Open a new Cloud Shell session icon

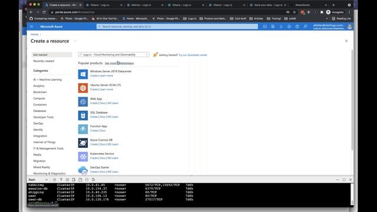[80, 180]
